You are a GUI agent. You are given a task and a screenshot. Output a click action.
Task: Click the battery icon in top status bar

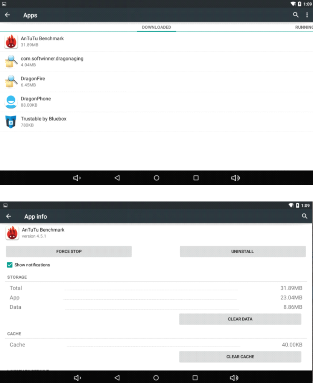tap(299, 4)
